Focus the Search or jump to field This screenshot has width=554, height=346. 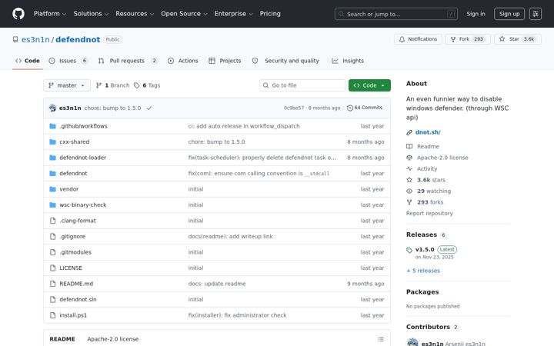(396, 14)
